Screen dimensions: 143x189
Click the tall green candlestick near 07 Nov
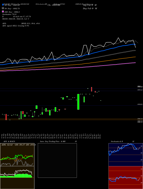point(78,102)
